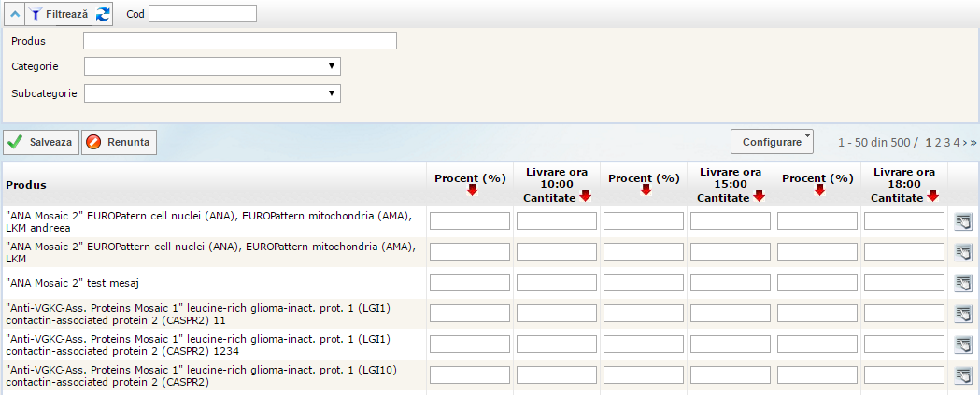Click row action icon for ANA Mosaic 2 test mesaj
The width and height of the screenshot is (980, 395).
[x=962, y=283]
